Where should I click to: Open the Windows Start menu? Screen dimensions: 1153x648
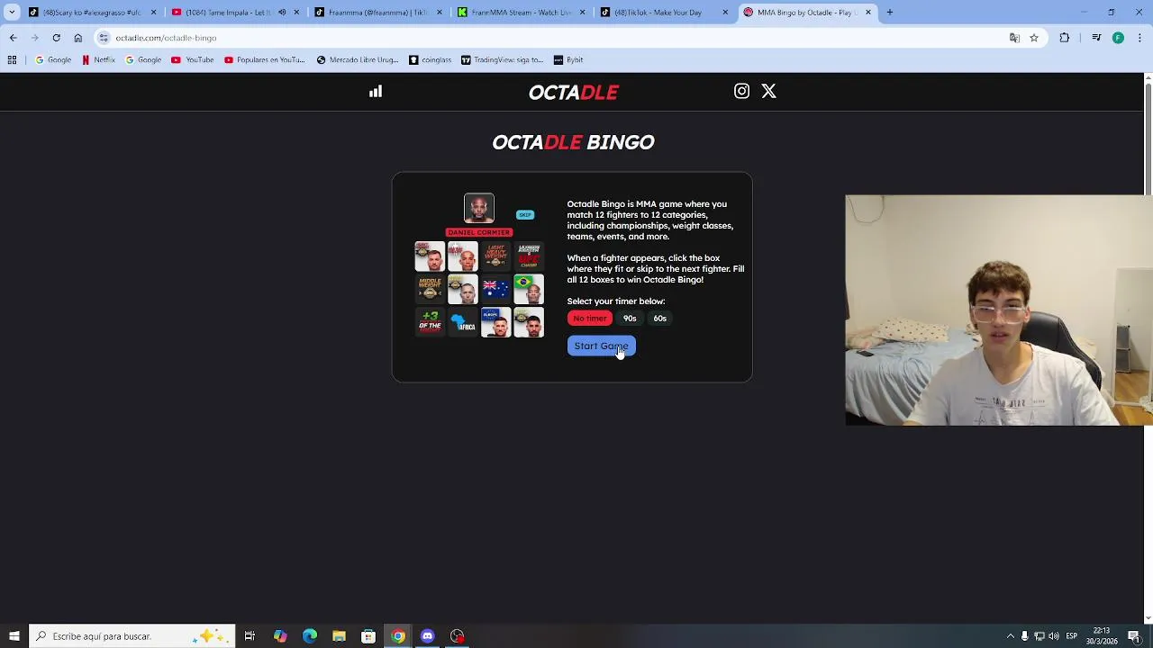click(x=14, y=636)
